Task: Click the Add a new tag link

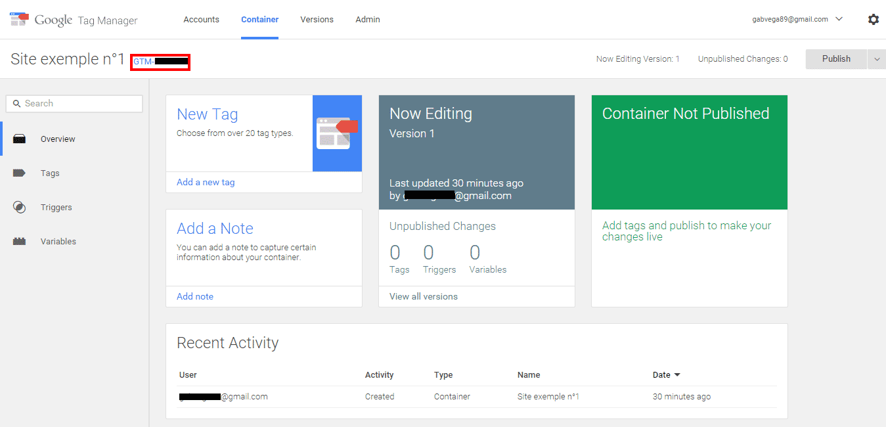Action: point(206,183)
